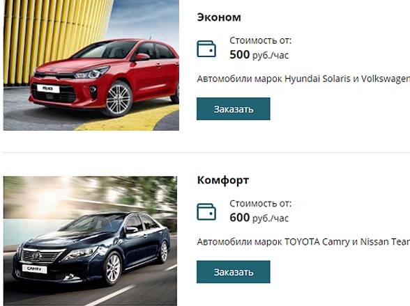Click the Toyota emblem on the grille
The width and height of the screenshot is (410, 306).
[x=36, y=256]
